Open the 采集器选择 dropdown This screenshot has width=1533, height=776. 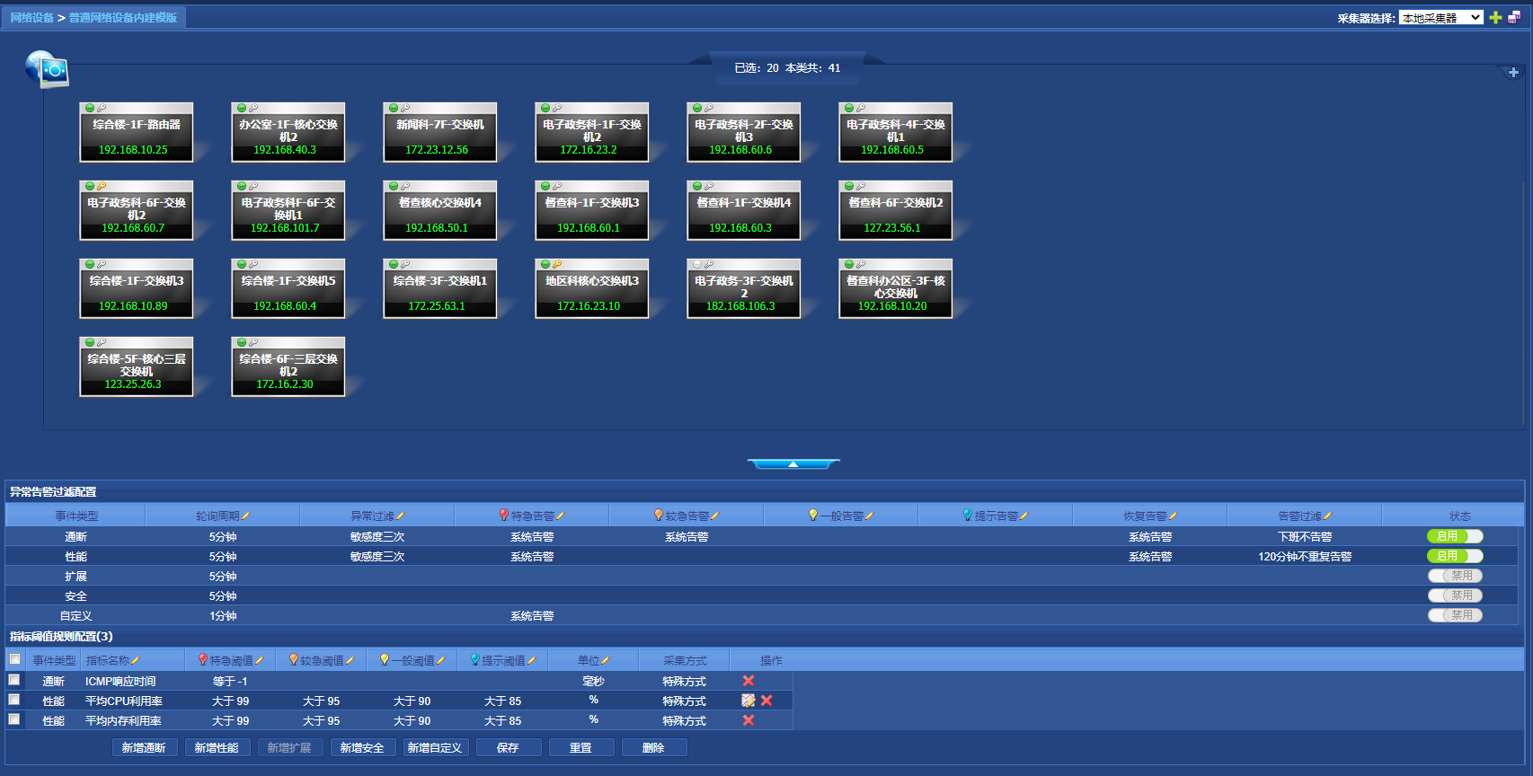(1440, 18)
